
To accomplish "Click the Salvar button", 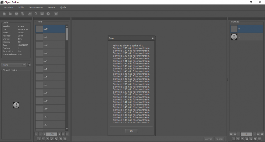I will [x=208, y=139].
